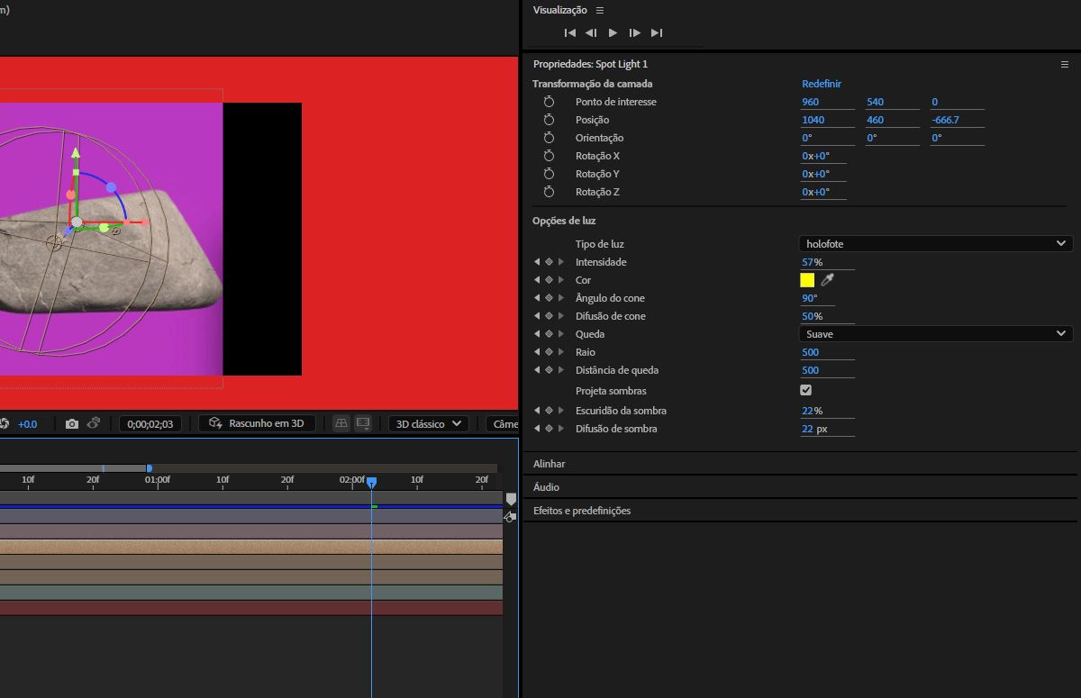
Task: Jump to first frame in Visualização panel
Action: point(569,33)
